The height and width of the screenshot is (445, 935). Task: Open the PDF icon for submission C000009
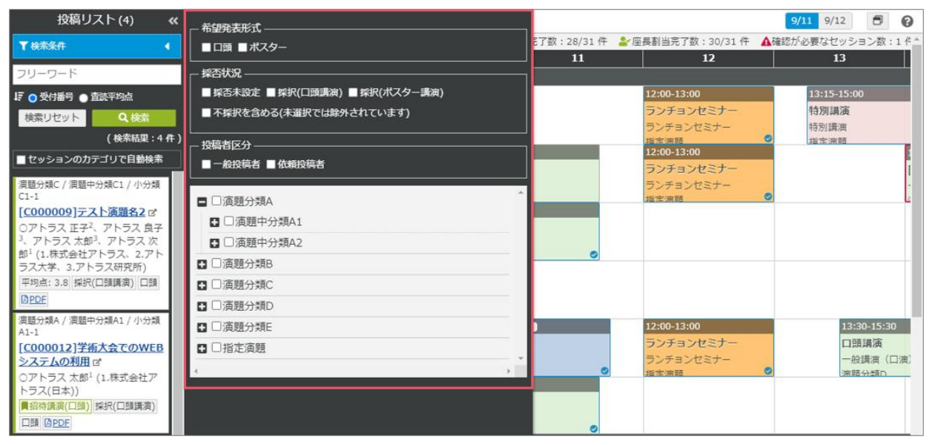click(x=33, y=299)
